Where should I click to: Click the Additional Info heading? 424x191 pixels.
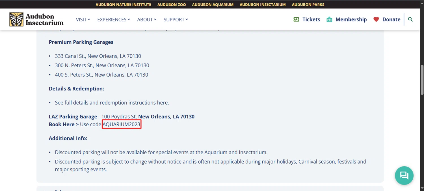coord(68,138)
